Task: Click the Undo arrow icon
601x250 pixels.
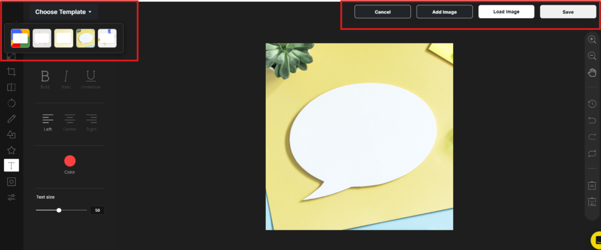Action: [x=592, y=120]
